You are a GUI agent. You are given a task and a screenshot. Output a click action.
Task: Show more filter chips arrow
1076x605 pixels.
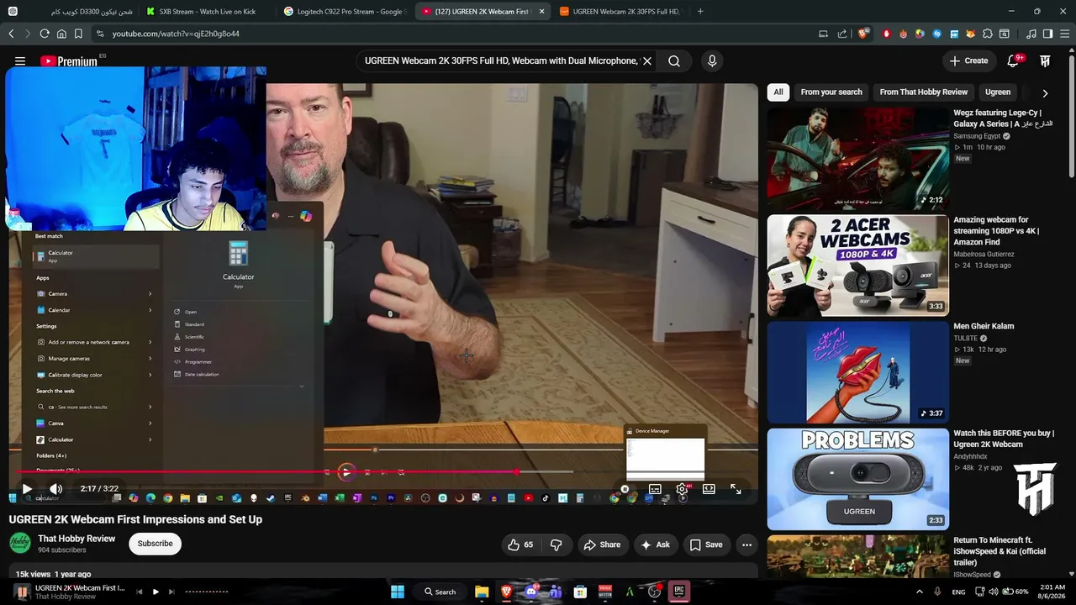coord(1045,93)
